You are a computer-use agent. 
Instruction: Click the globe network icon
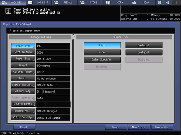point(159,2)
